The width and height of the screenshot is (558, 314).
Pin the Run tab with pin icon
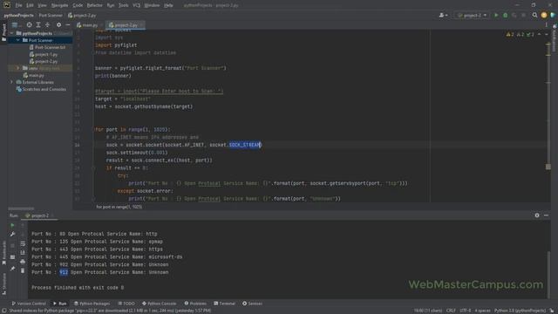[x=12, y=269]
